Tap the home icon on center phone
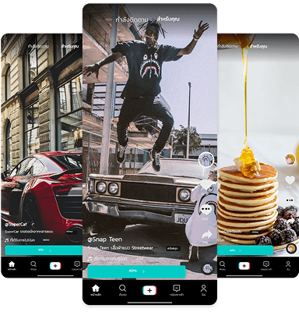The image size is (299, 312). click(x=96, y=288)
